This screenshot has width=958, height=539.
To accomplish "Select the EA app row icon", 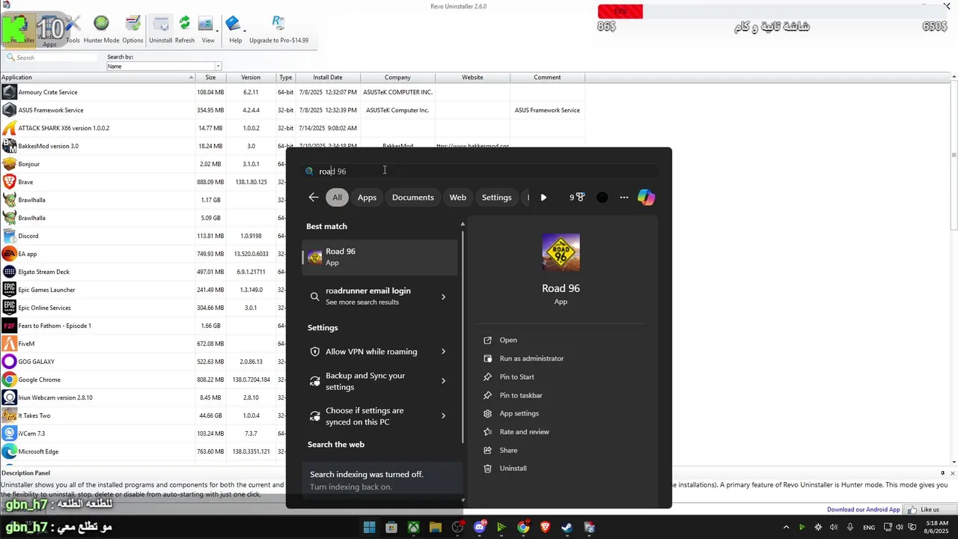I will (9, 254).
